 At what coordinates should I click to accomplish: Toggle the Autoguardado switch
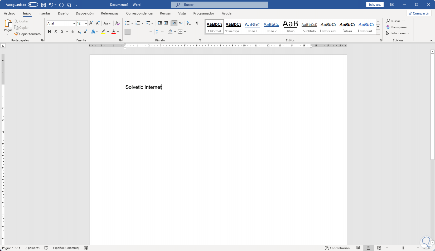point(33,5)
